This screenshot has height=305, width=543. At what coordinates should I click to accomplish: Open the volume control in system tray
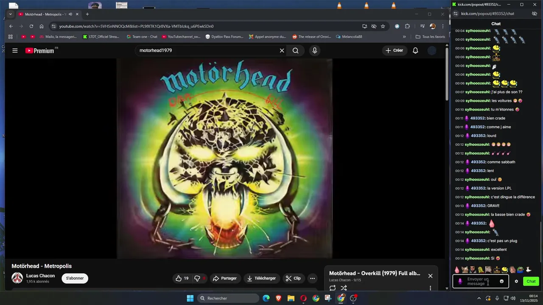tap(513, 298)
